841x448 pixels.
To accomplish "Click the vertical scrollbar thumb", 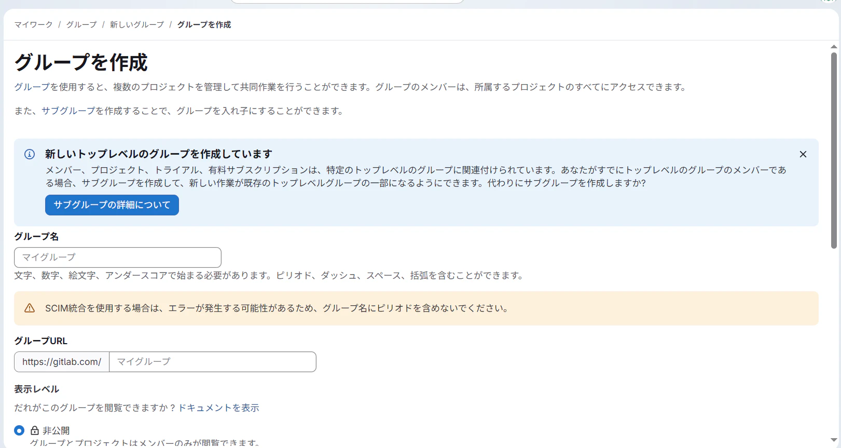I will pyautogui.click(x=834, y=151).
